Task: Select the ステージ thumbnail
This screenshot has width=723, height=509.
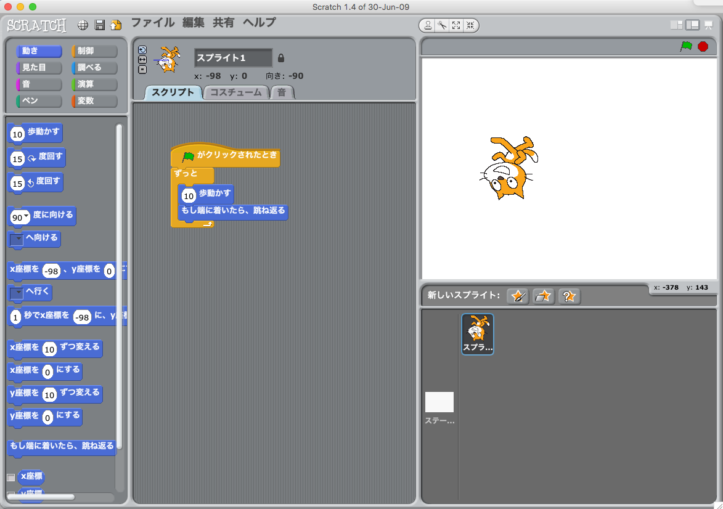Action: [x=440, y=402]
